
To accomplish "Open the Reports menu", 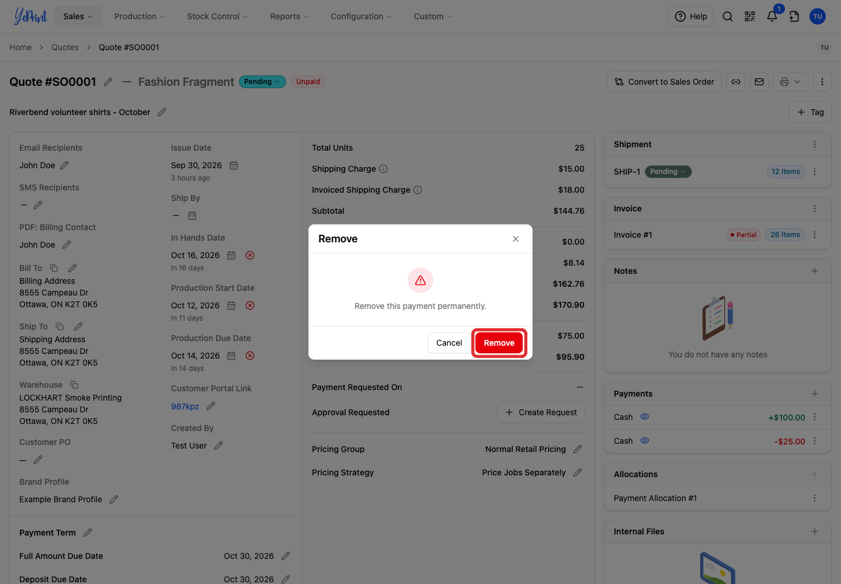I will 289,16.
